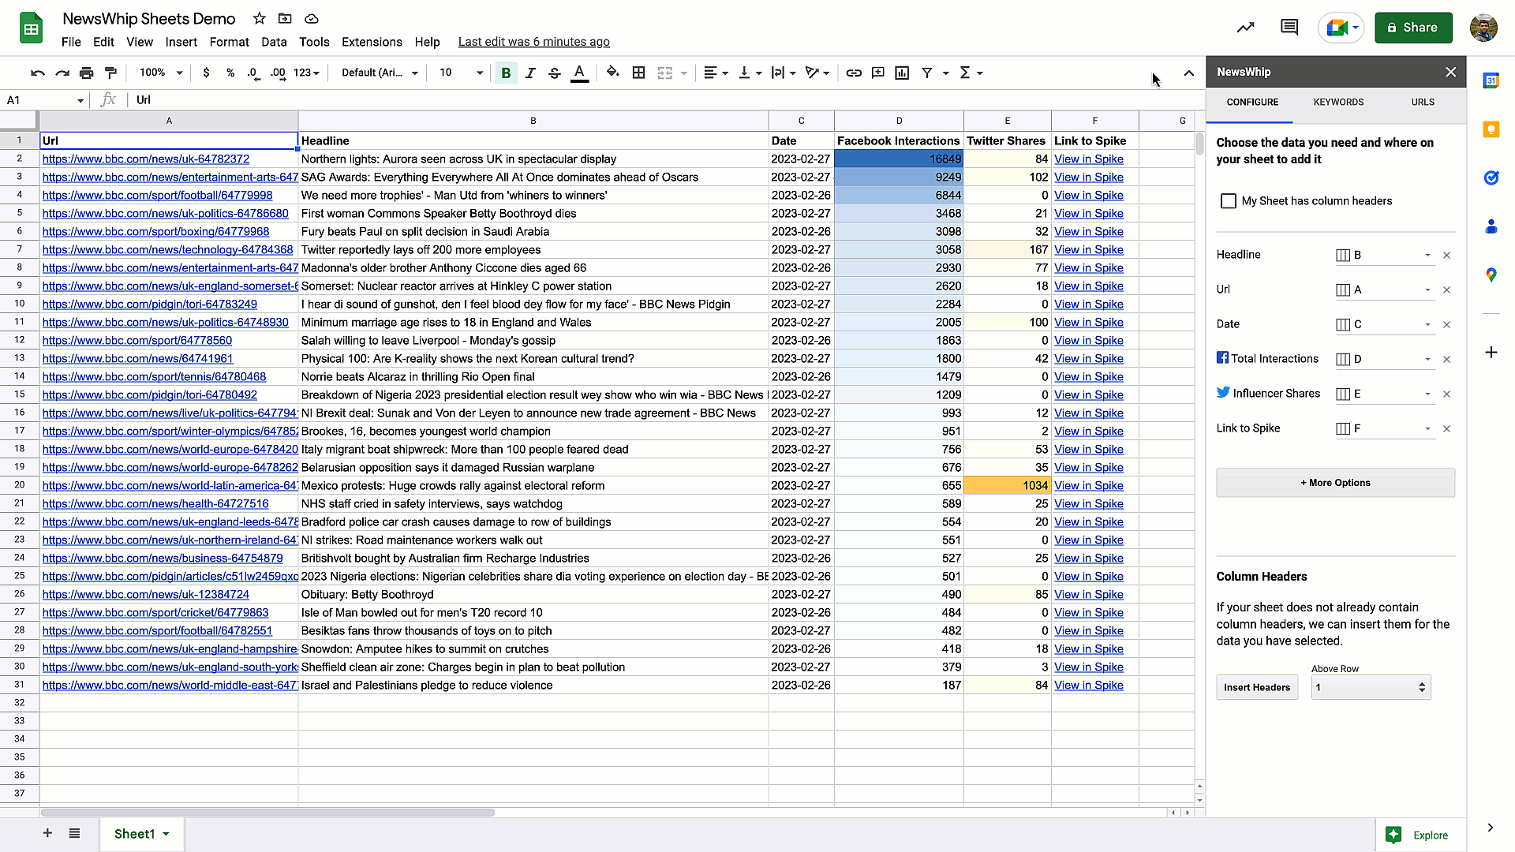Open the Data menu
Viewport: 1515px width, 852px height.
tap(274, 42)
